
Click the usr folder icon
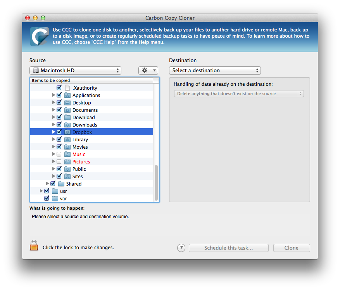[55, 191]
